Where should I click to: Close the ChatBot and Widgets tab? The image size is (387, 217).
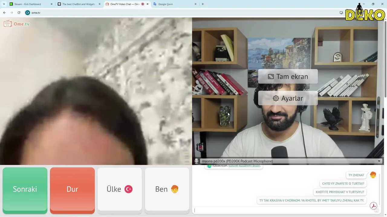(99, 4)
